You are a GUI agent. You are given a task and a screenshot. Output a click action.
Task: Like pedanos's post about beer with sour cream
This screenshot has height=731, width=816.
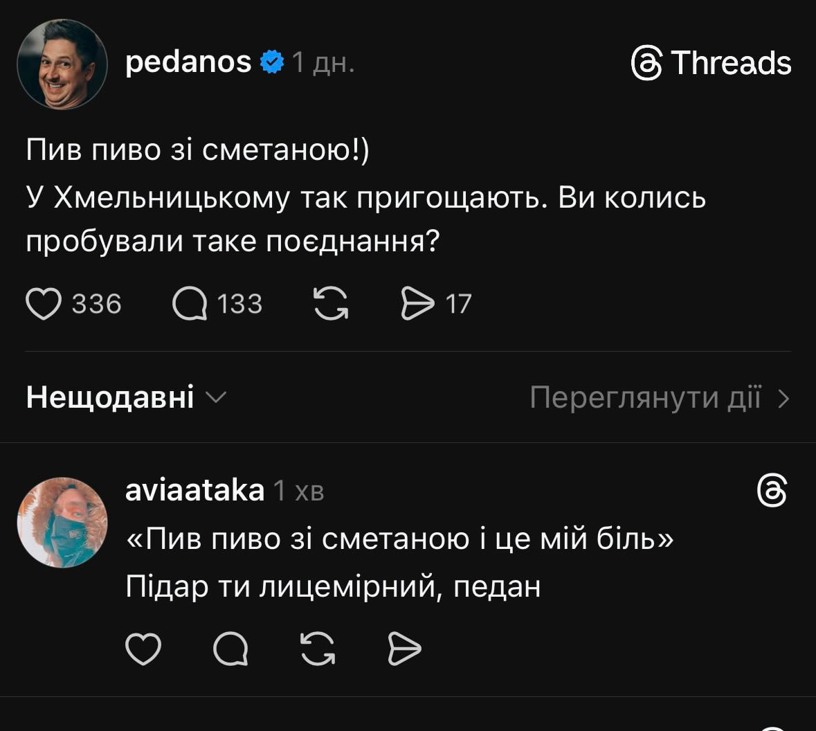point(43,303)
